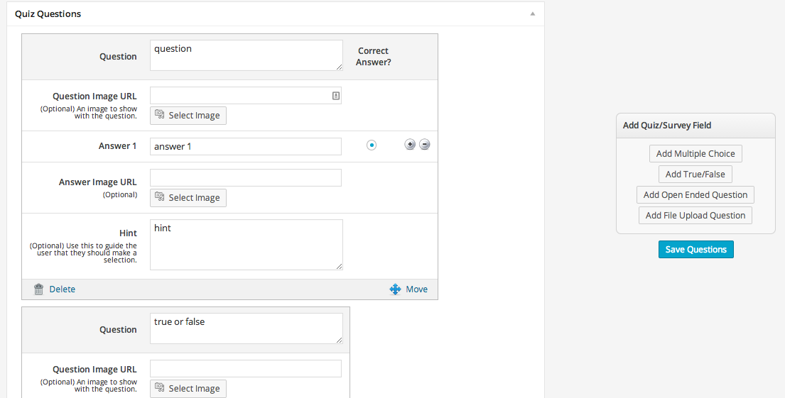Focus the Answer 1 text field
Screen dimensions: 785x398
click(x=245, y=146)
